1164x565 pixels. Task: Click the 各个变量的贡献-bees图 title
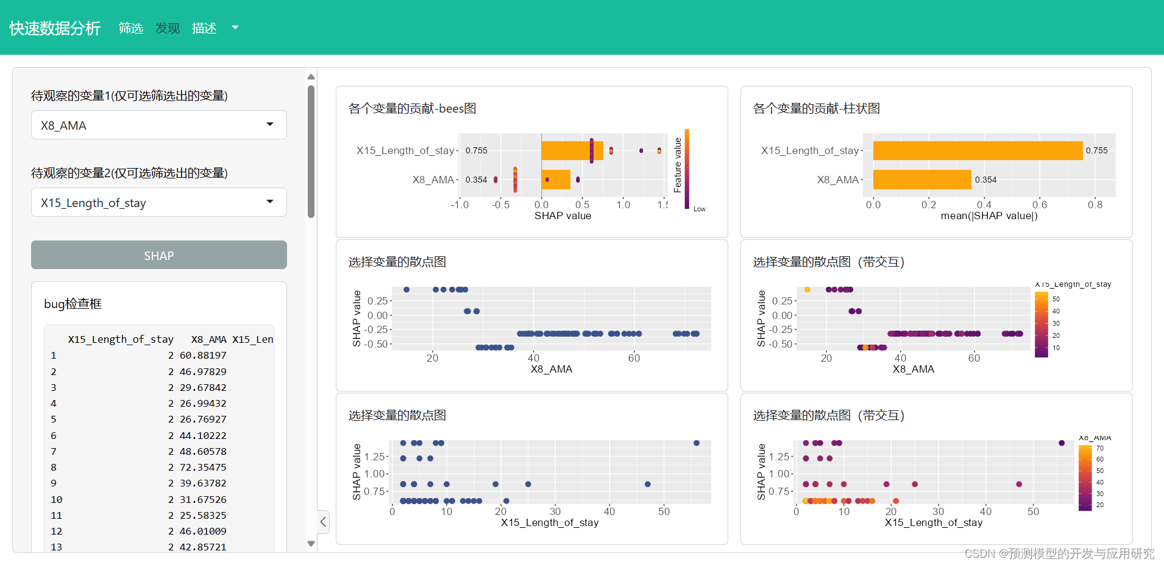(412, 108)
